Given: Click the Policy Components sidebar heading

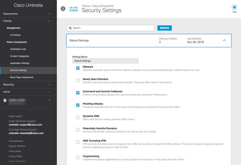Looking at the screenshot, I should pyautogui.click(x=17, y=42).
